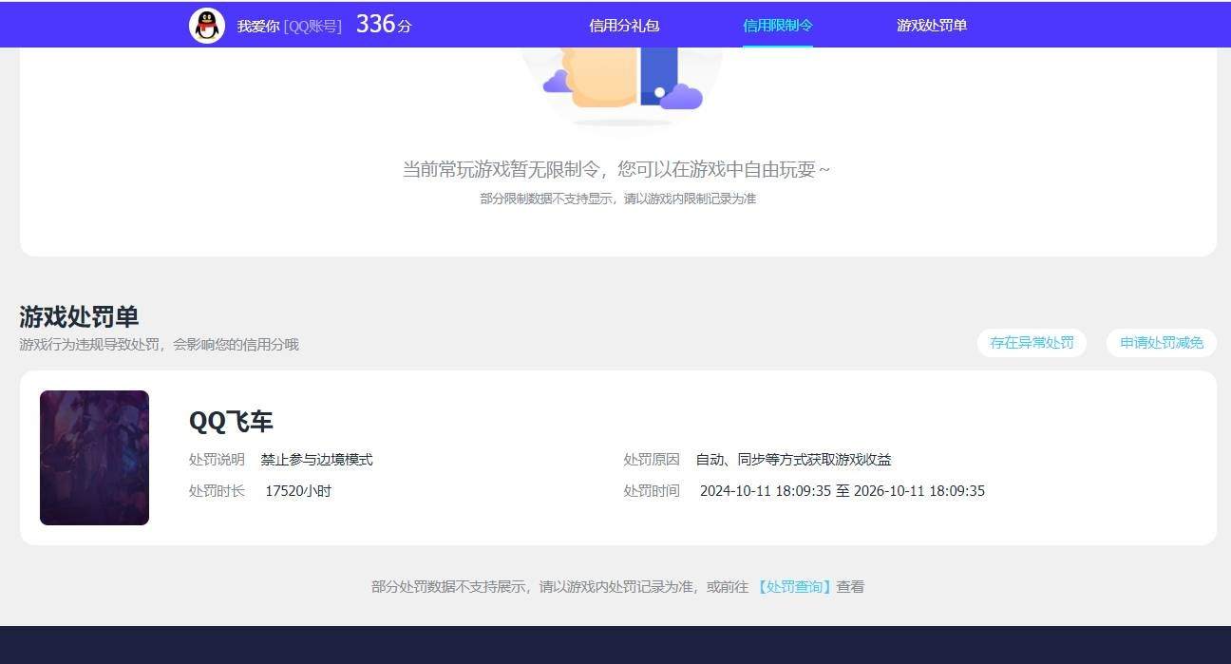Click the 游戏处罚单 section heading

click(79, 316)
